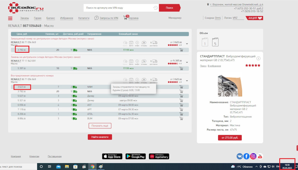Click the СТАНДАРТПЛАСТ product image

pos(230,86)
